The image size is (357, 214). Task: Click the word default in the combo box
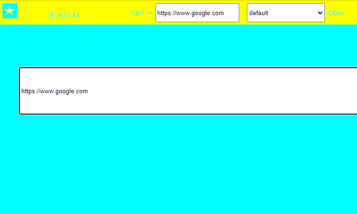259,13
